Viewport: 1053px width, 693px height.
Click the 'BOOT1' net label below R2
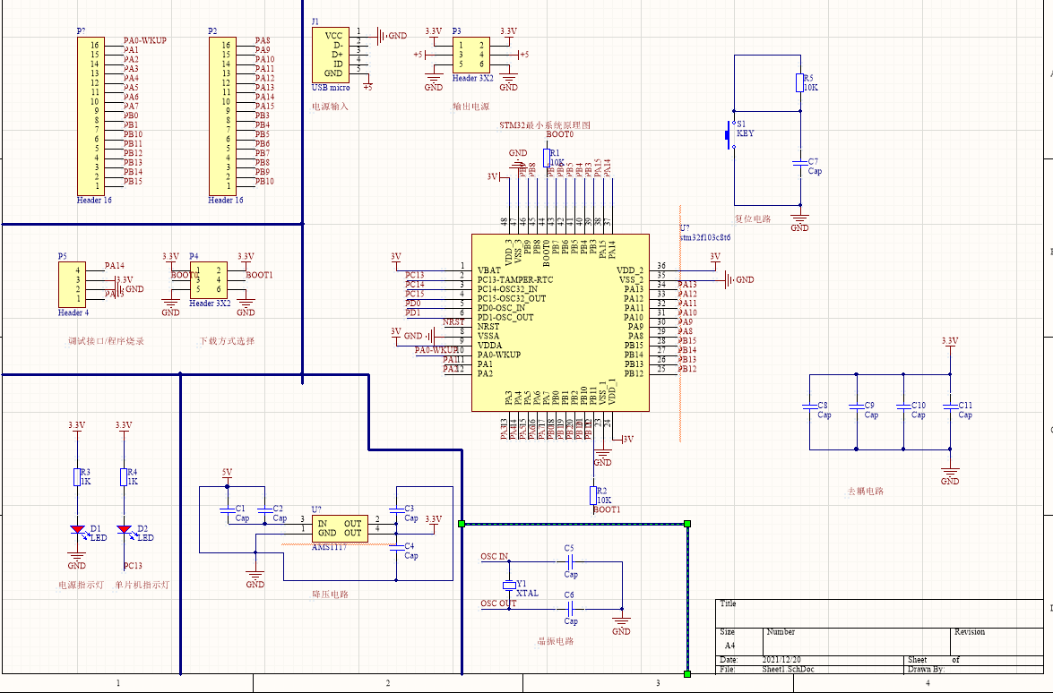[x=607, y=509]
